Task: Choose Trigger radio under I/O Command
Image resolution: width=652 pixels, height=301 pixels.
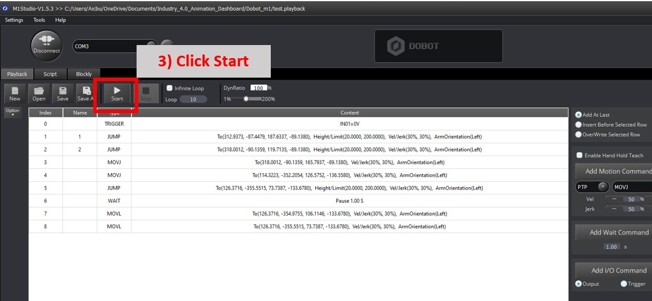Action: coord(623,284)
